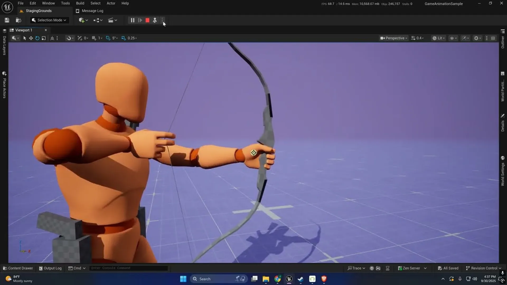Open Revision Control options
507x285 pixels.
click(484, 268)
